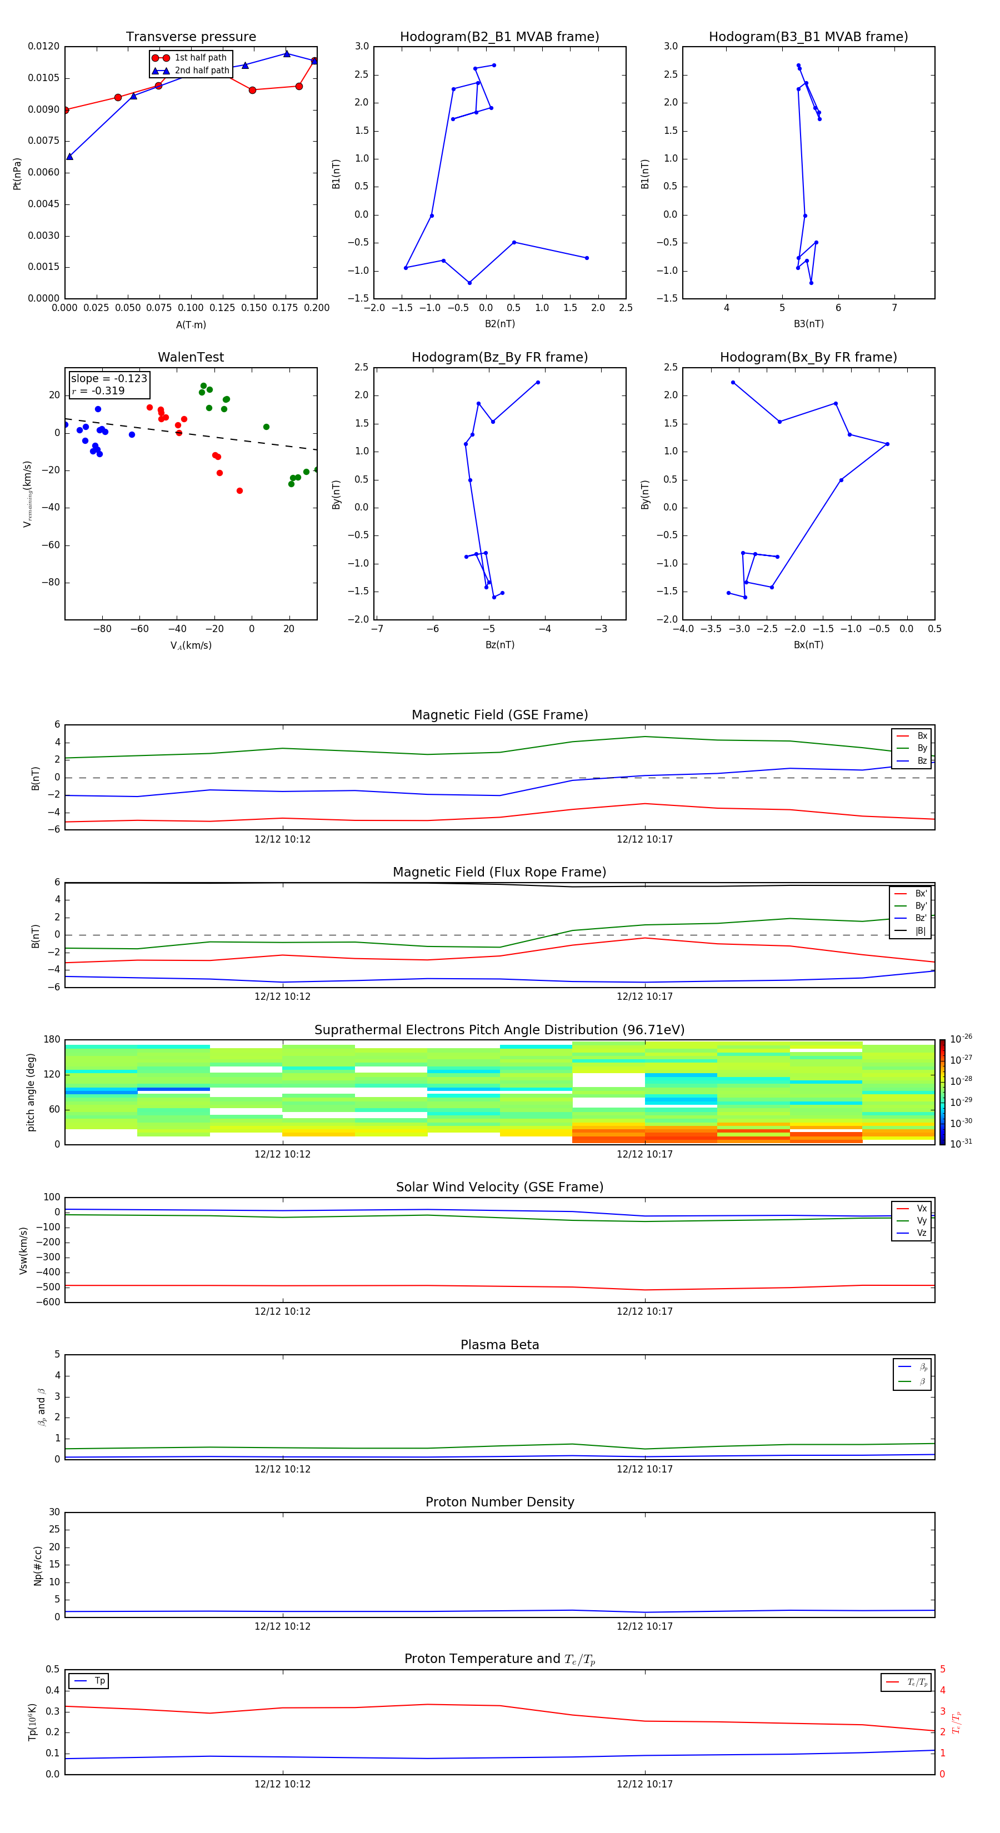This screenshot has height=1833, width=1000.
Task: Click the "B2(nT)" x-axis label
Action: tap(499, 324)
